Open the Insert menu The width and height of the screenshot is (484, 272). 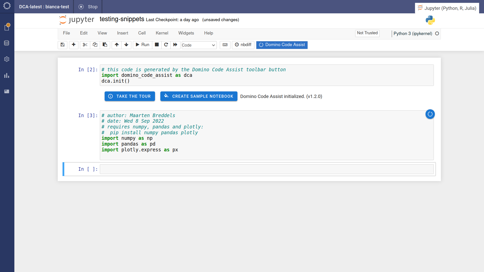coord(123,33)
